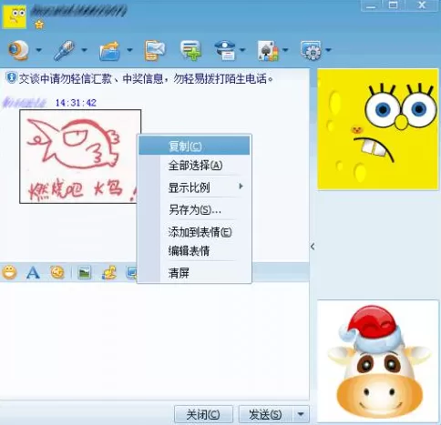Start a voice call with microphone icon
The height and width of the screenshot is (425, 441).
click(x=64, y=50)
